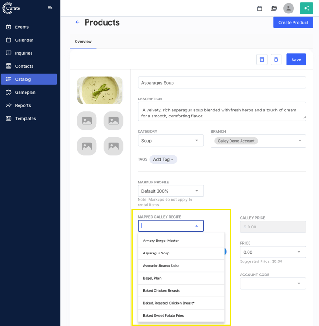Open the Branch dropdown
The image size is (319, 326).
tap(258, 141)
